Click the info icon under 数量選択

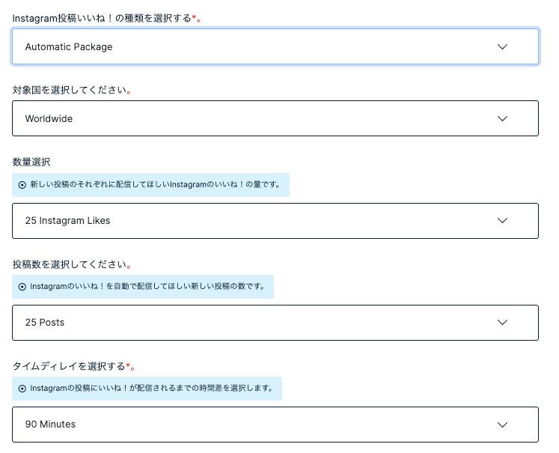click(22, 185)
